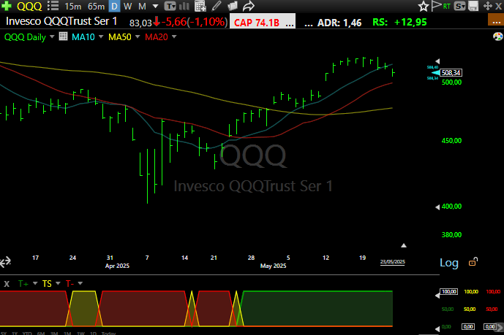Open the watchlist list icon beside QQQ
This screenshot has height=335, width=504.
(x=53, y=6)
